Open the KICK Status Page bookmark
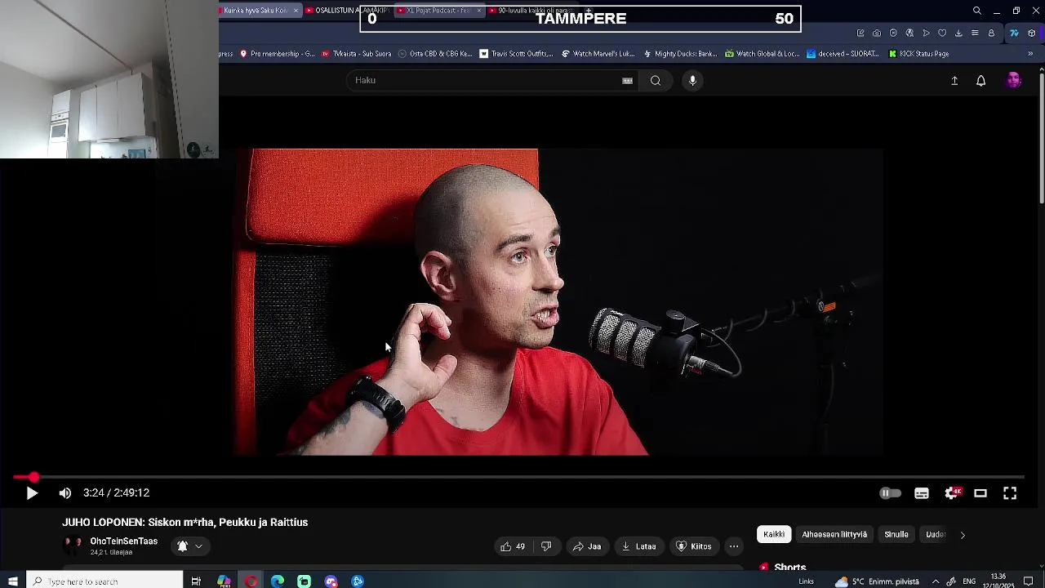The height and width of the screenshot is (588, 1045). 918,54
